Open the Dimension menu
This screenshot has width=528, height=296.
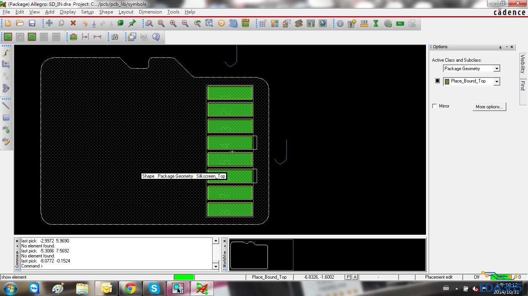coord(150,12)
